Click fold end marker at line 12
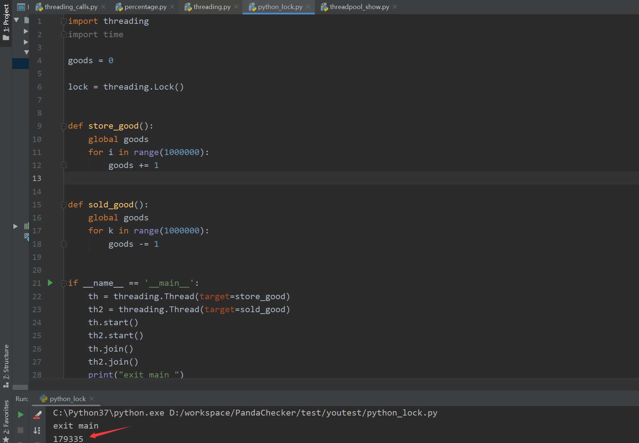 pos(64,165)
